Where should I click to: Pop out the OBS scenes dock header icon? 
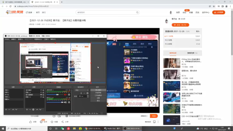tap(23, 87)
